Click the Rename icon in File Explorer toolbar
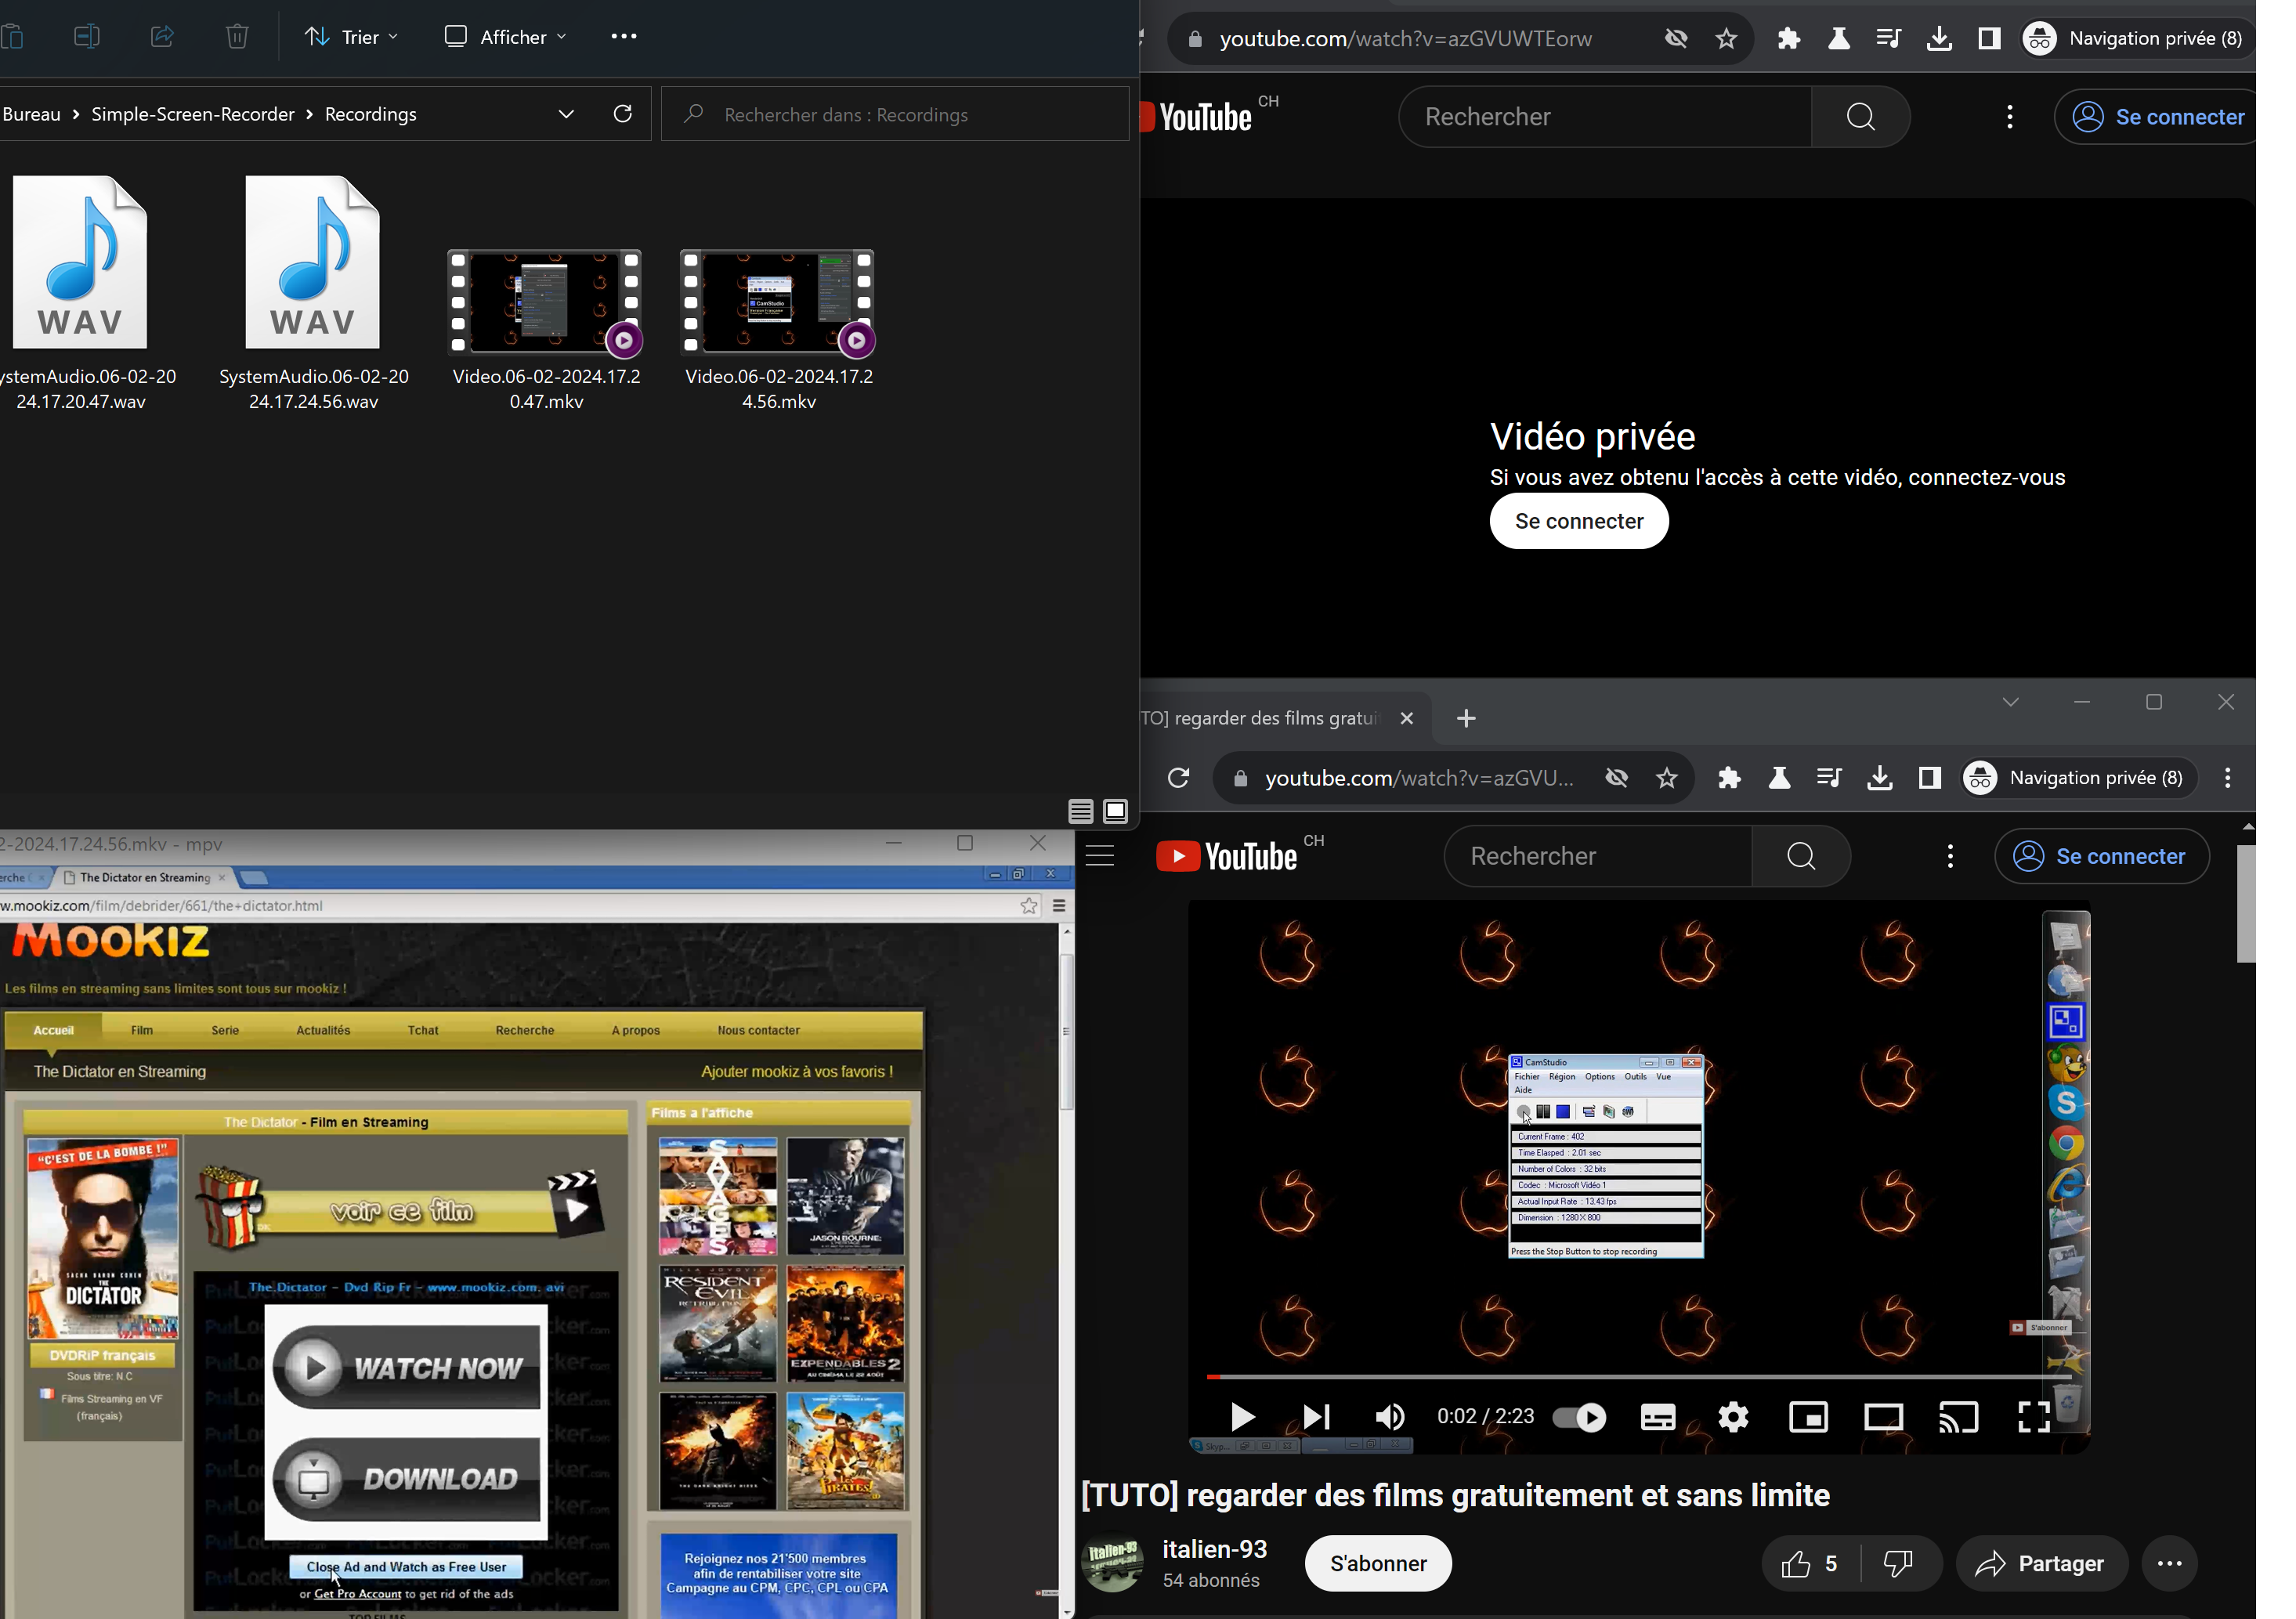 pos(87,37)
